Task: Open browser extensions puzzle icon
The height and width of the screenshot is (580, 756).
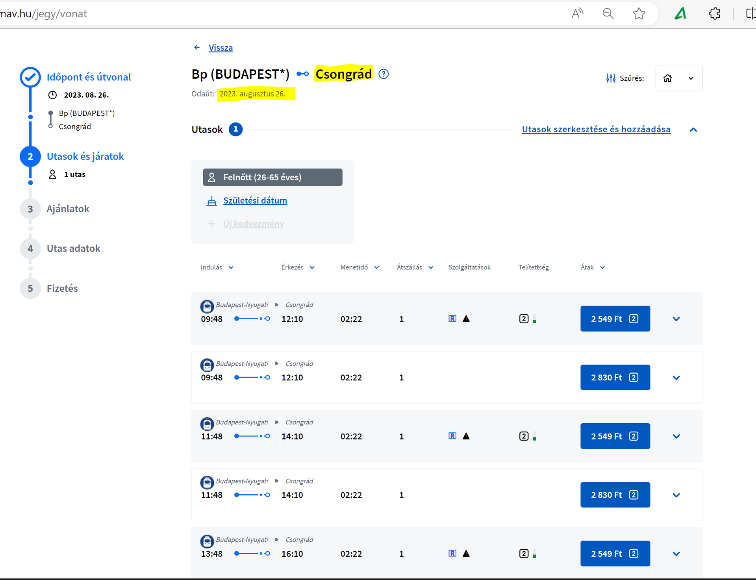Action: pos(714,14)
